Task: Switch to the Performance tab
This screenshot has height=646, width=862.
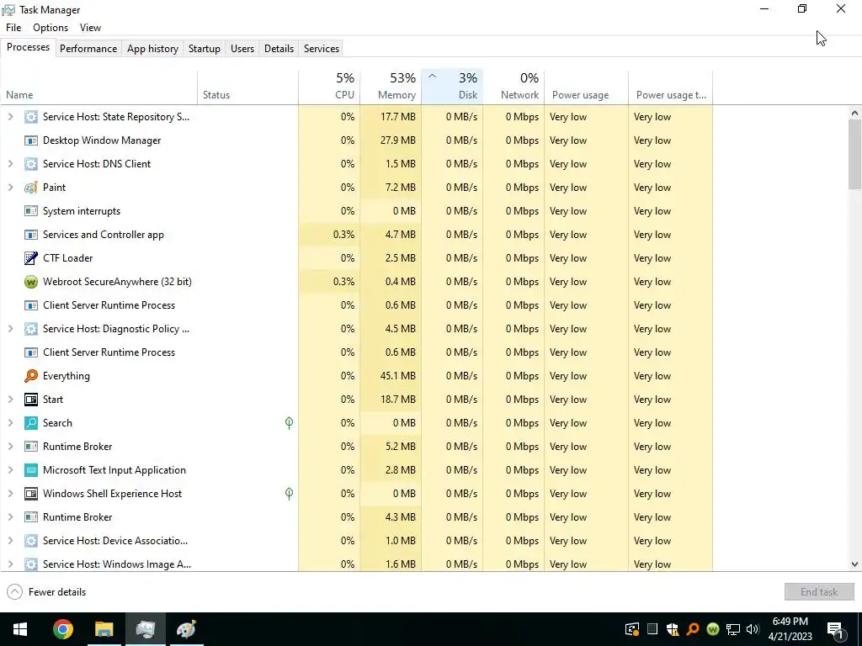Action: (x=88, y=48)
